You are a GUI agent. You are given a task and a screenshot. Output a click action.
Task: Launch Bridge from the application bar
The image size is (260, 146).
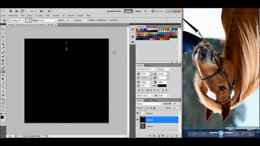[x=11, y=11]
